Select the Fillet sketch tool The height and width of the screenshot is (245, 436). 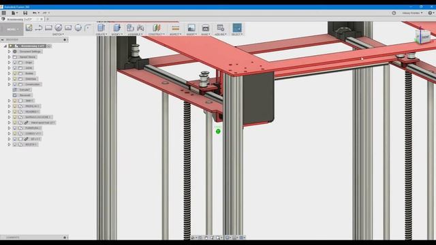pos(88,27)
